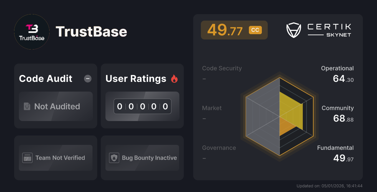Switch to the Code Audit card
This screenshot has width=377, height=192.
pos(45,78)
